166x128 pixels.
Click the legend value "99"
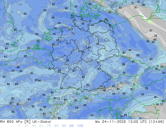[x=71, y=126]
